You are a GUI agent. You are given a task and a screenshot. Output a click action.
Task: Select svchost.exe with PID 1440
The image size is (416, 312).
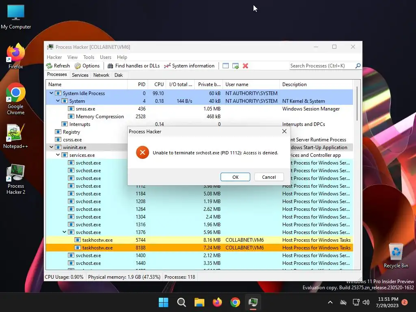(x=199, y=263)
